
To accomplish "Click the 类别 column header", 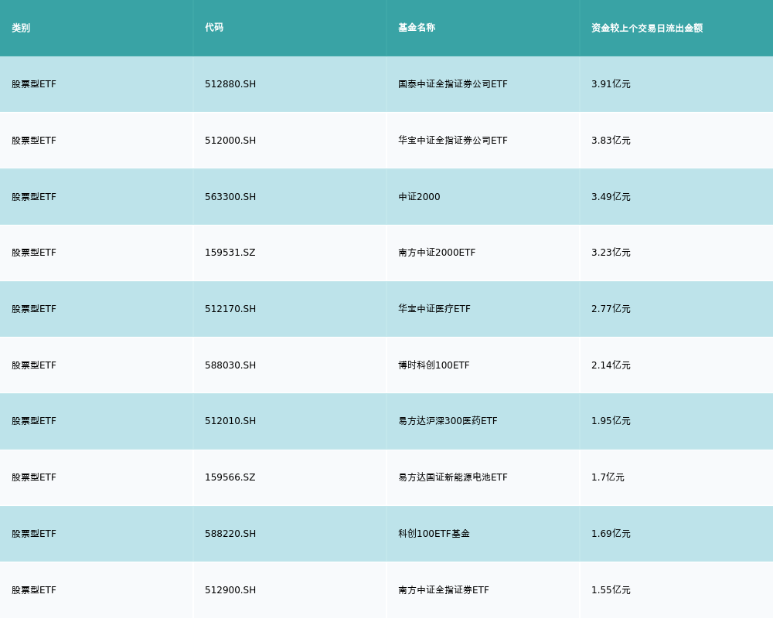I will [21, 28].
